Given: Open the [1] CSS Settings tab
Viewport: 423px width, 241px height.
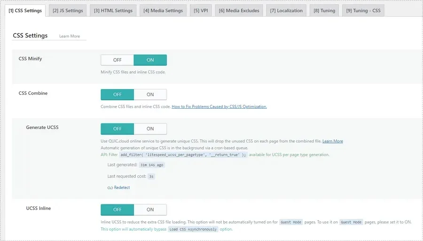Looking at the screenshot, I should click(25, 10).
